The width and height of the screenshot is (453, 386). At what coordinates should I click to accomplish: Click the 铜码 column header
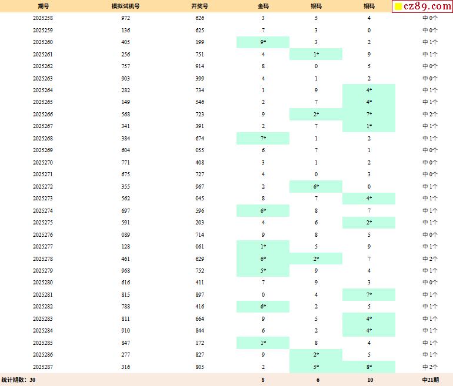[369, 6]
